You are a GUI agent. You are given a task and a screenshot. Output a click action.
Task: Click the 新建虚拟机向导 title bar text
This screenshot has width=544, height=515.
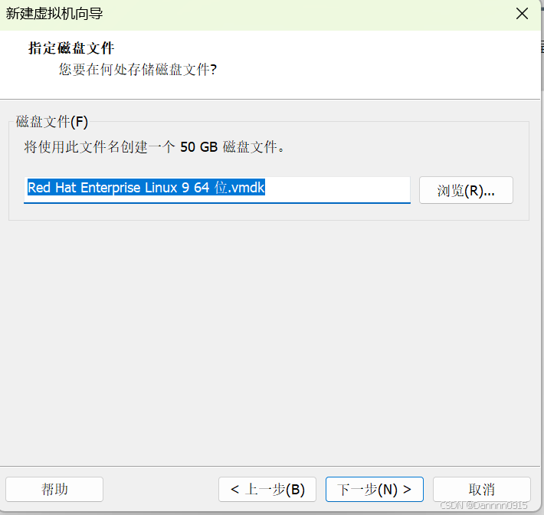tap(54, 14)
